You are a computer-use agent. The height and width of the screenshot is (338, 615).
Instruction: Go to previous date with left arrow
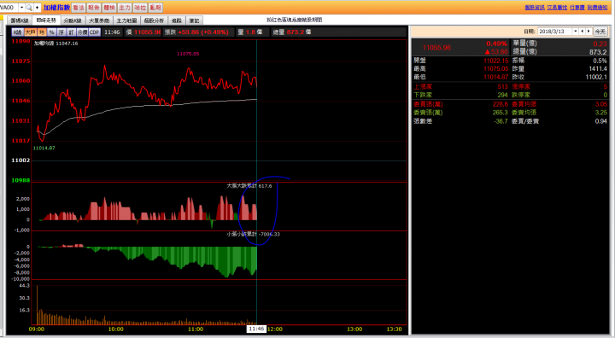point(583,32)
